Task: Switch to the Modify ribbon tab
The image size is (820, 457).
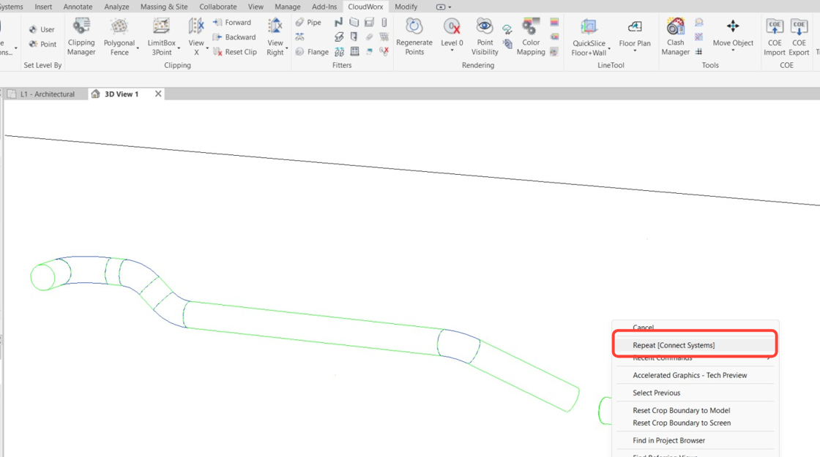Action: click(x=406, y=7)
